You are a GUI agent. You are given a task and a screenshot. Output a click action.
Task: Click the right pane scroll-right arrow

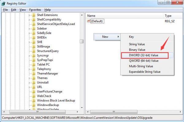(x=180, y=112)
